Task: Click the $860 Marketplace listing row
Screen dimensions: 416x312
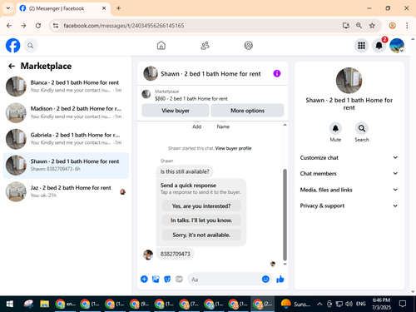Action: click(213, 95)
